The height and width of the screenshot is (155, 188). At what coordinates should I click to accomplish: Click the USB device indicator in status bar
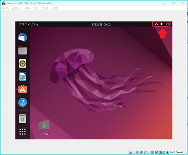(145, 152)
